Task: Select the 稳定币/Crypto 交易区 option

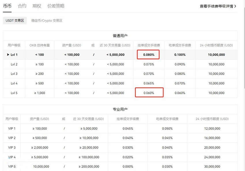Action: click(47, 20)
